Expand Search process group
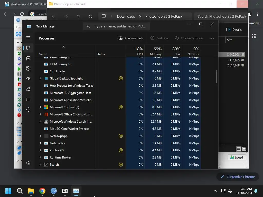The height and width of the screenshot is (197, 263). click(x=40, y=165)
